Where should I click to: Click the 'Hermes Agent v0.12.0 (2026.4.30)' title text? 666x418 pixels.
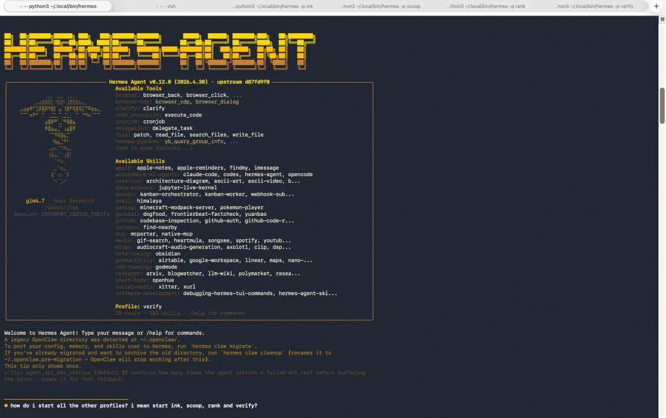tap(159, 82)
